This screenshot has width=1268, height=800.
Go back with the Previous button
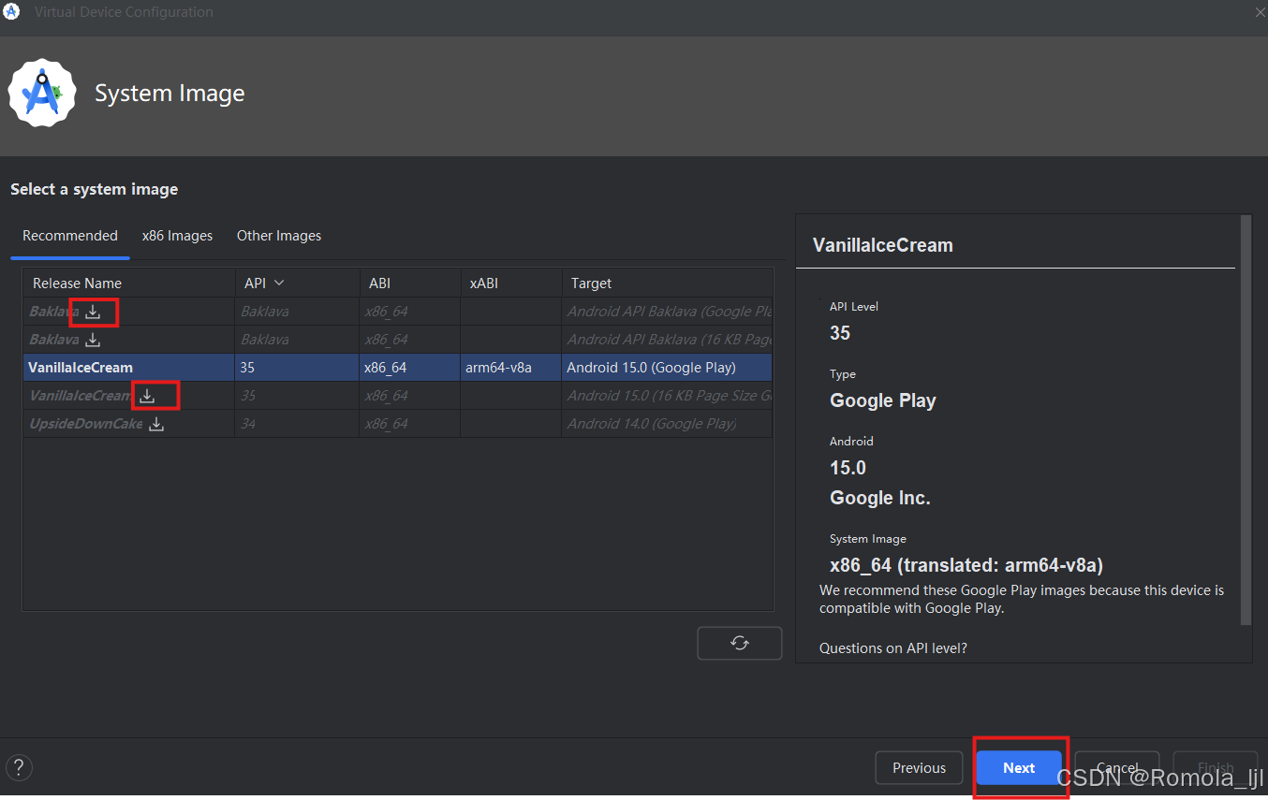(x=919, y=767)
